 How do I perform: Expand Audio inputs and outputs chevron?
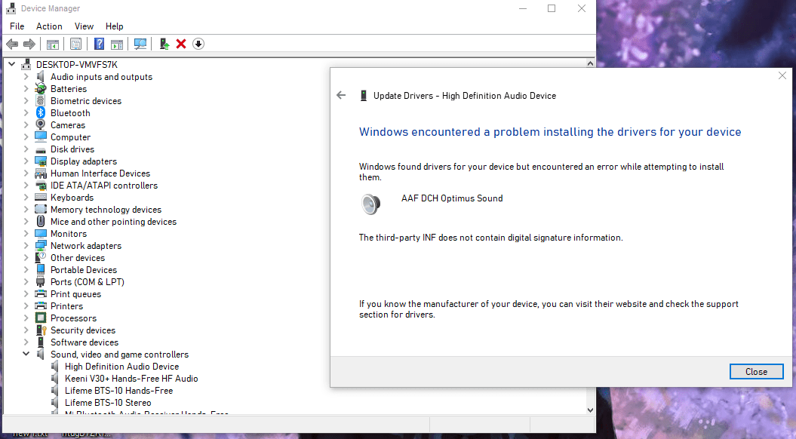(x=26, y=77)
